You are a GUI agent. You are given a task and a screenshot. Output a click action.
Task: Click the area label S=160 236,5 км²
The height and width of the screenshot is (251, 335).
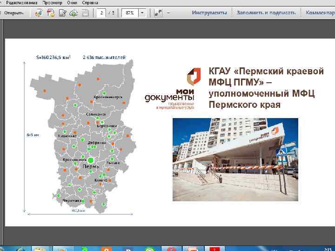click(54, 58)
